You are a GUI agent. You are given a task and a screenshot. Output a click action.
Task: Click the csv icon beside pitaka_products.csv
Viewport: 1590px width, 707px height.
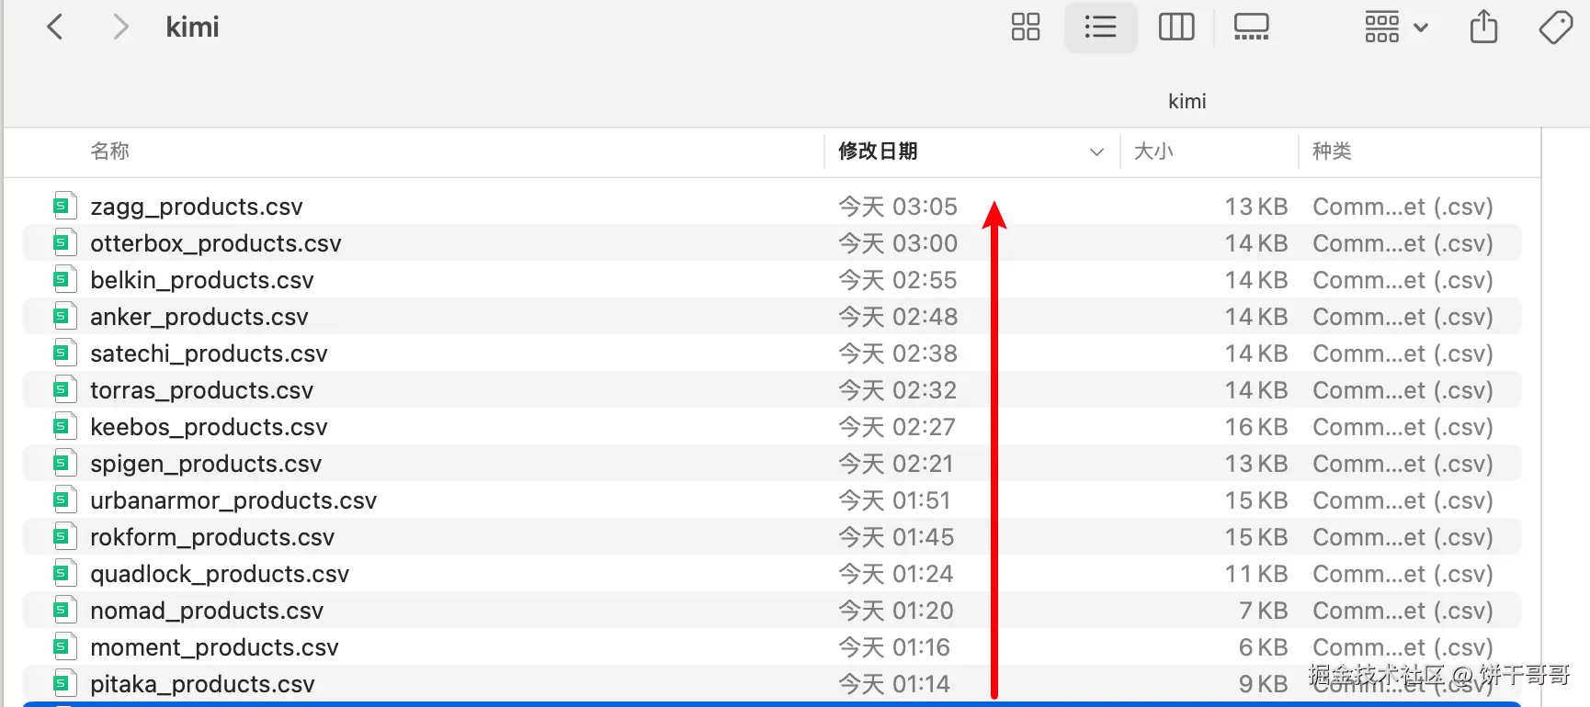pyautogui.click(x=63, y=683)
